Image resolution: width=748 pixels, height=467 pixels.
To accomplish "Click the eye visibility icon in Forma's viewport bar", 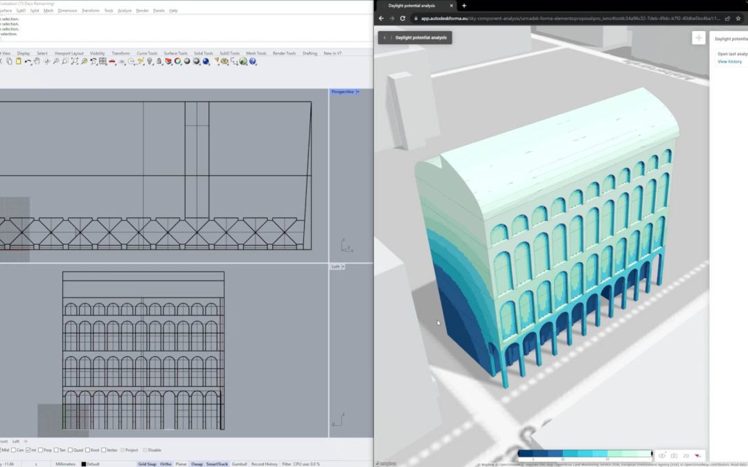I will click(661, 456).
